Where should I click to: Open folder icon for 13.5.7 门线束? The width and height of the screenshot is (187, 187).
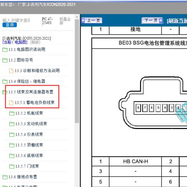pos(12,166)
